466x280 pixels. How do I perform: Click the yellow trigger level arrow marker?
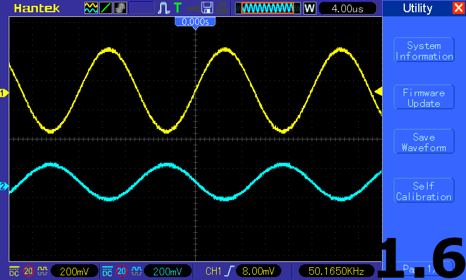(378, 92)
